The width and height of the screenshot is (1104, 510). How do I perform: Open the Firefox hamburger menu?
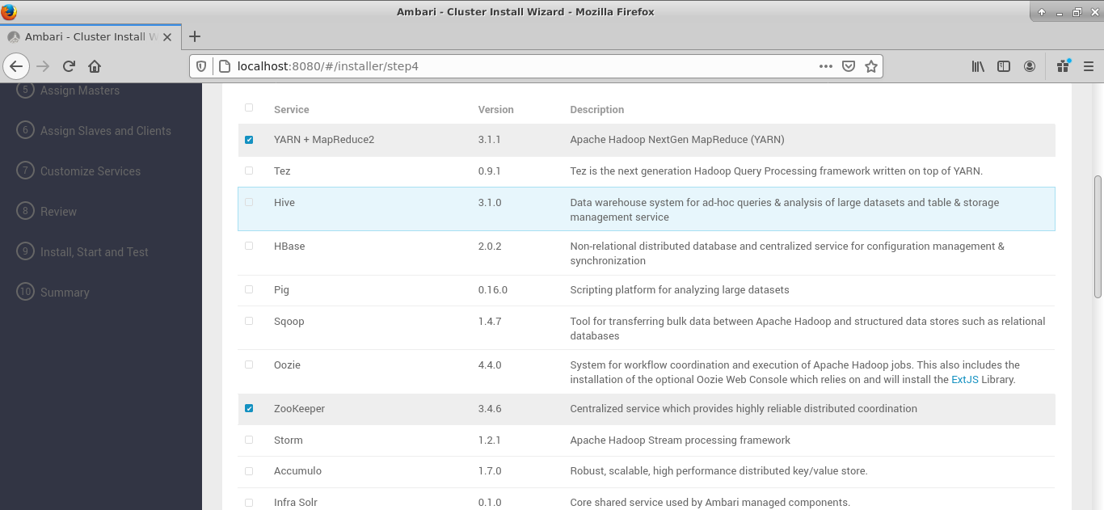point(1089,66)
